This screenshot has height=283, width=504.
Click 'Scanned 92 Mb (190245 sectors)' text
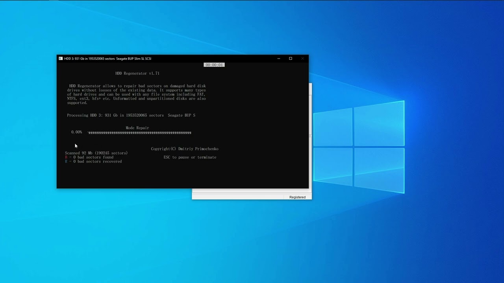(96, 153)
